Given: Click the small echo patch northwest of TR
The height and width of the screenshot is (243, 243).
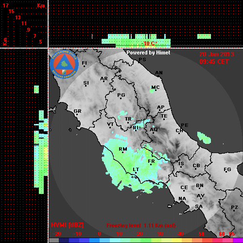Looking at the screenshot, I should pos(122,114).
